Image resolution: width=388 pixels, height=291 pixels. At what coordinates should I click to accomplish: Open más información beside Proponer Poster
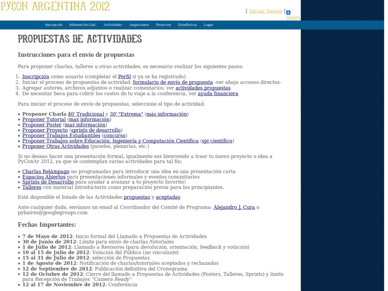click(85, 125)
